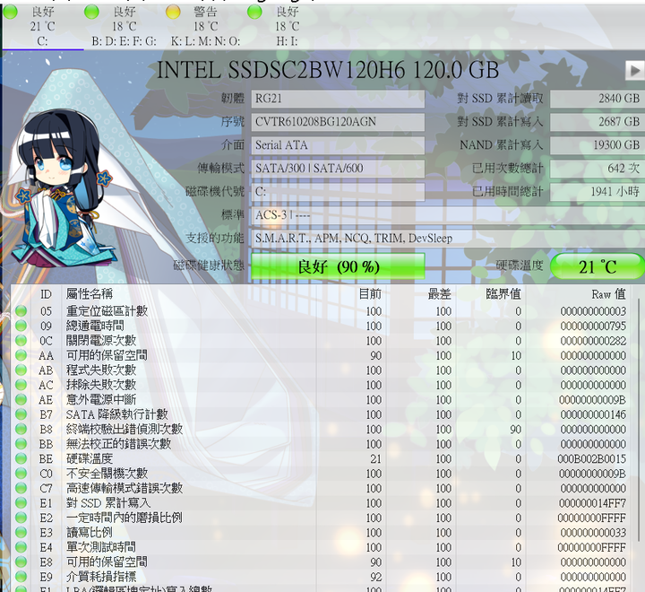This screenshot has width=645, height=592.
Task: Click status orb for attribute E2 row
Action: point(21,518)
